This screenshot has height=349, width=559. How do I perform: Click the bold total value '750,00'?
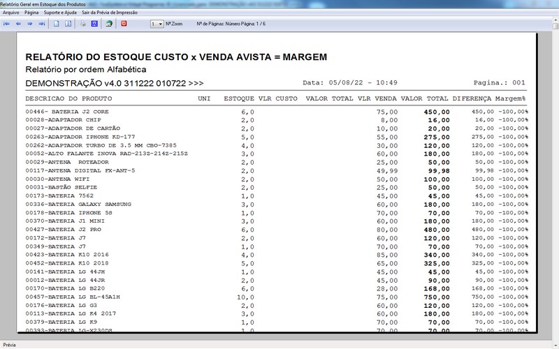pyautogui.click(x=437, y=297)
